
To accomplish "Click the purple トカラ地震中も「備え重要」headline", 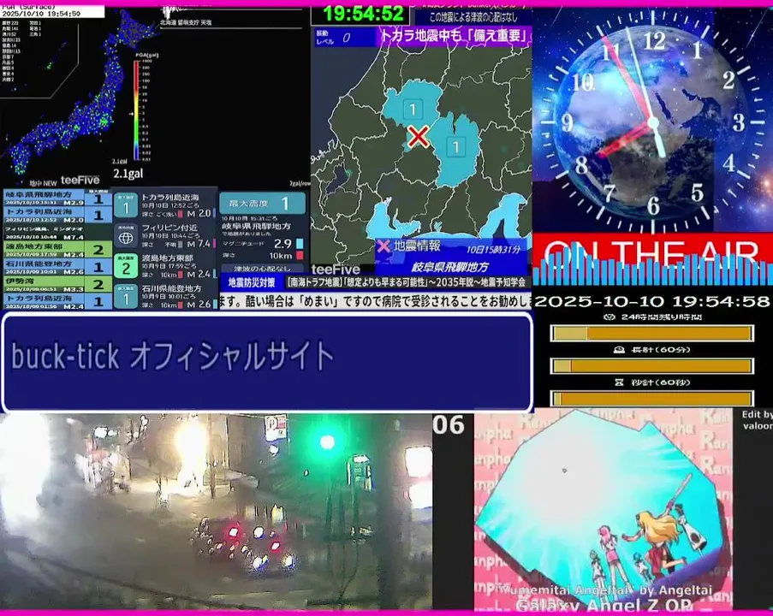I will [x=455, y=36].
